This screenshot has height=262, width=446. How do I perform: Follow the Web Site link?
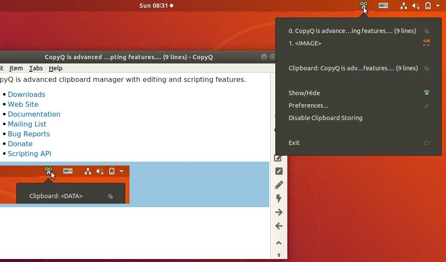pyautogui.click(x=23, y=104)
